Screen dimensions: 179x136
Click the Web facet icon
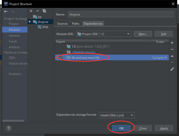click(39, 27)
